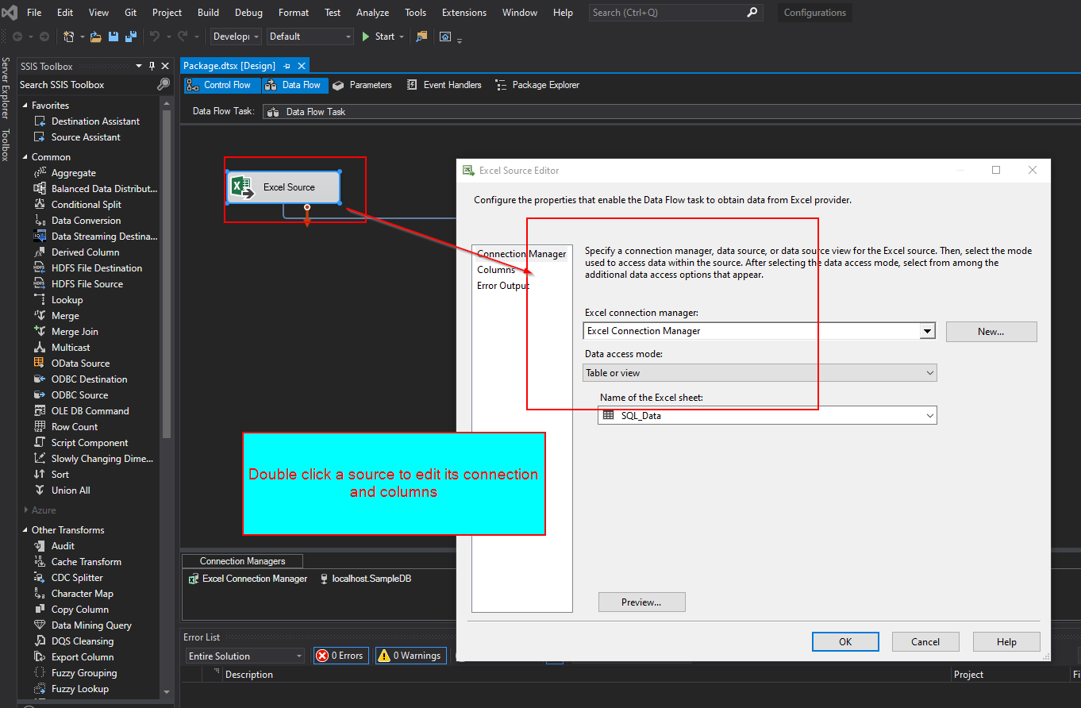This screenshot has width=1081, height=708.
Task: Switch to the Parameters tab
Action: click(x=361, y=85)
